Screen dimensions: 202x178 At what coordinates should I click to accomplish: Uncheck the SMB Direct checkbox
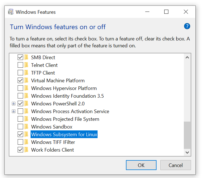[x=20, y=57]
